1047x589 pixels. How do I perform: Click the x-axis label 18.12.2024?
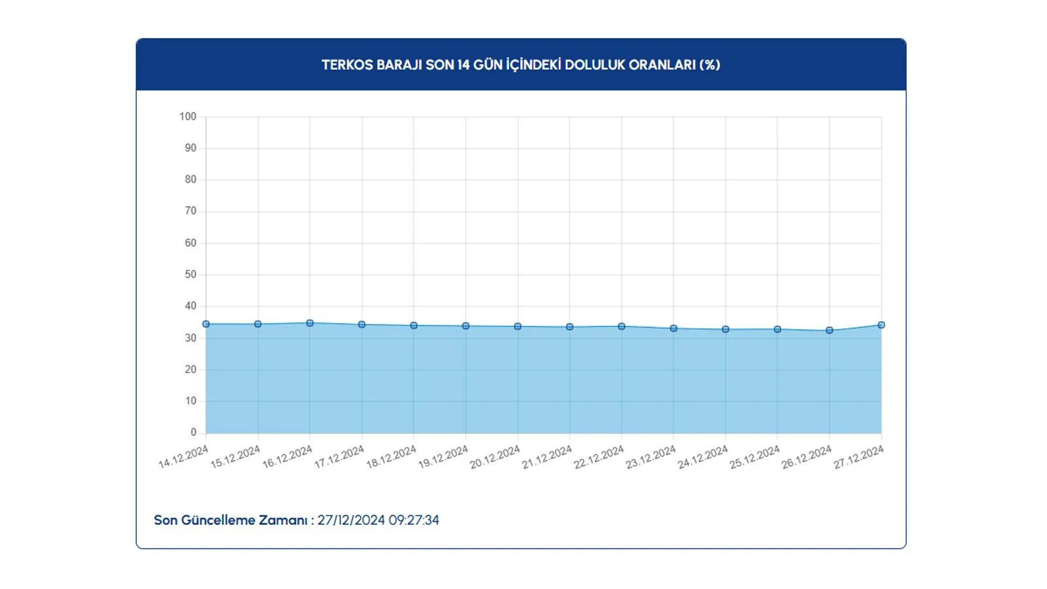pyautogui.click(x=391, y=456)
